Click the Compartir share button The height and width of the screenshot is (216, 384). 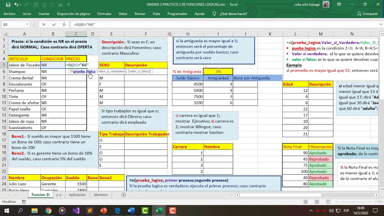coord(368,14)
